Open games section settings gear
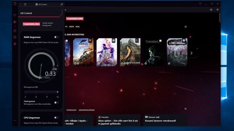The height and width of the screenshot is (131, 234). [x=186, y=27]
